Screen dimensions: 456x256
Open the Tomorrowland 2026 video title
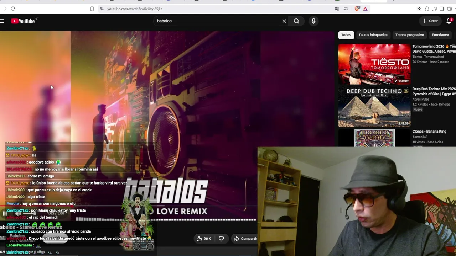click(434, 49)
